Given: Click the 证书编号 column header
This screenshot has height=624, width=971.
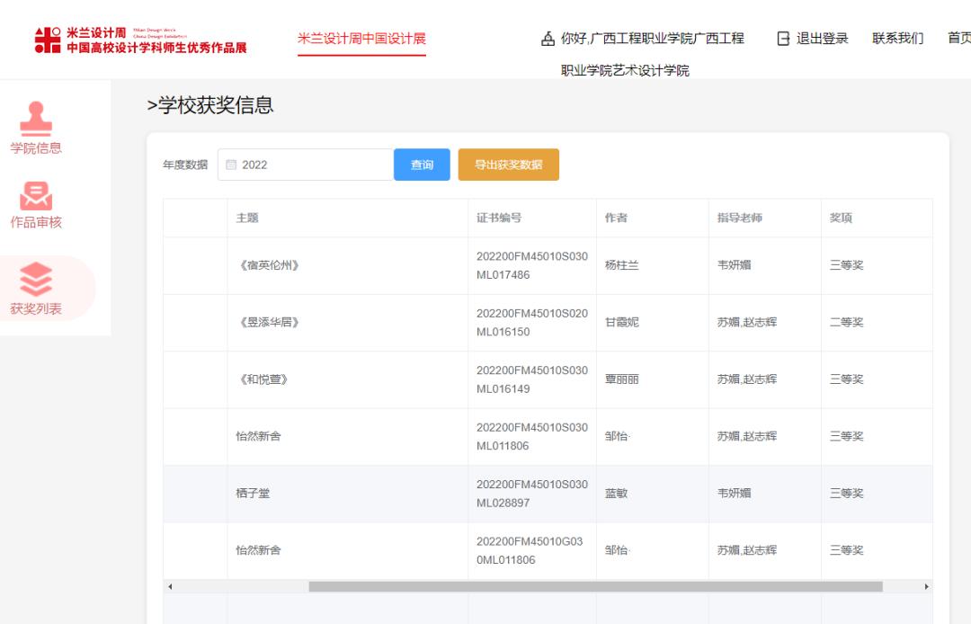Looking at the screenshot, I should click(x=499, y=218).
